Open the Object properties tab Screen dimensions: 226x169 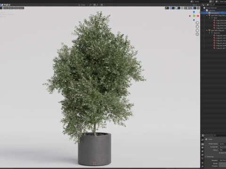pos(202,163)
